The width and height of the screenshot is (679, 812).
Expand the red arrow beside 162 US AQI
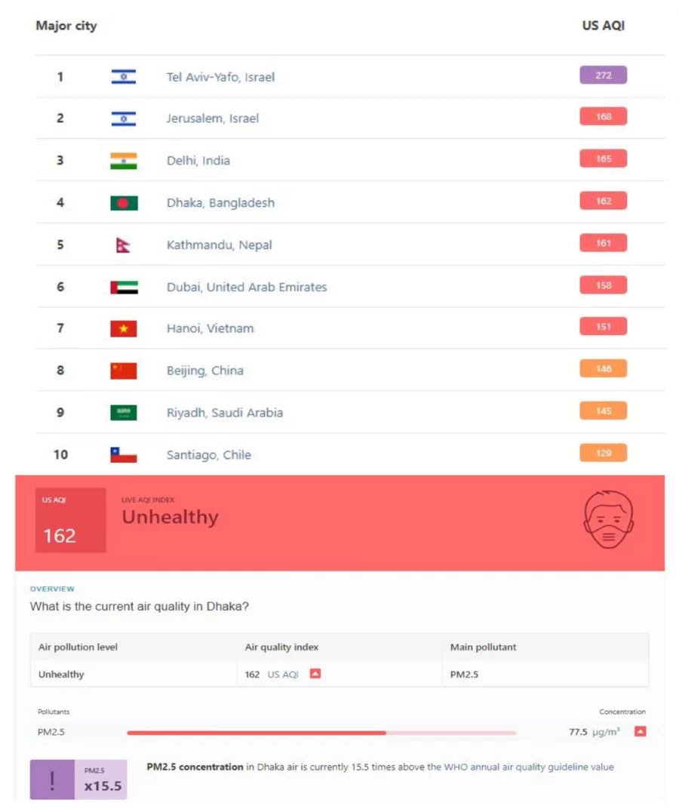[x=315, y=673]
